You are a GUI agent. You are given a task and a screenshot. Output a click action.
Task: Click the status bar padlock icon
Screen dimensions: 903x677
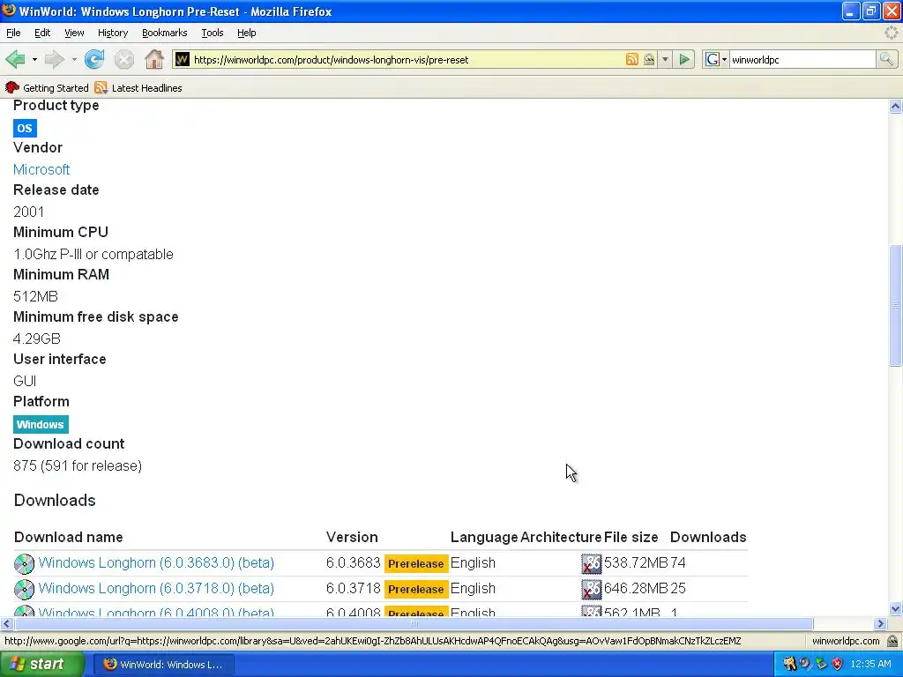click(892, 641)
